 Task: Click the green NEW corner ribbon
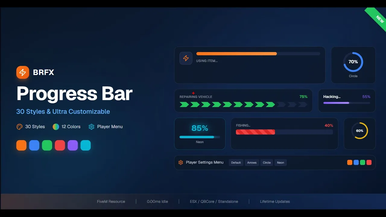pyautogui.click(x=377, y=18)
